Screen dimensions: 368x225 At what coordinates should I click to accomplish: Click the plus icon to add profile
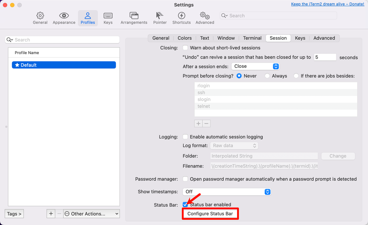pos(51,214)
